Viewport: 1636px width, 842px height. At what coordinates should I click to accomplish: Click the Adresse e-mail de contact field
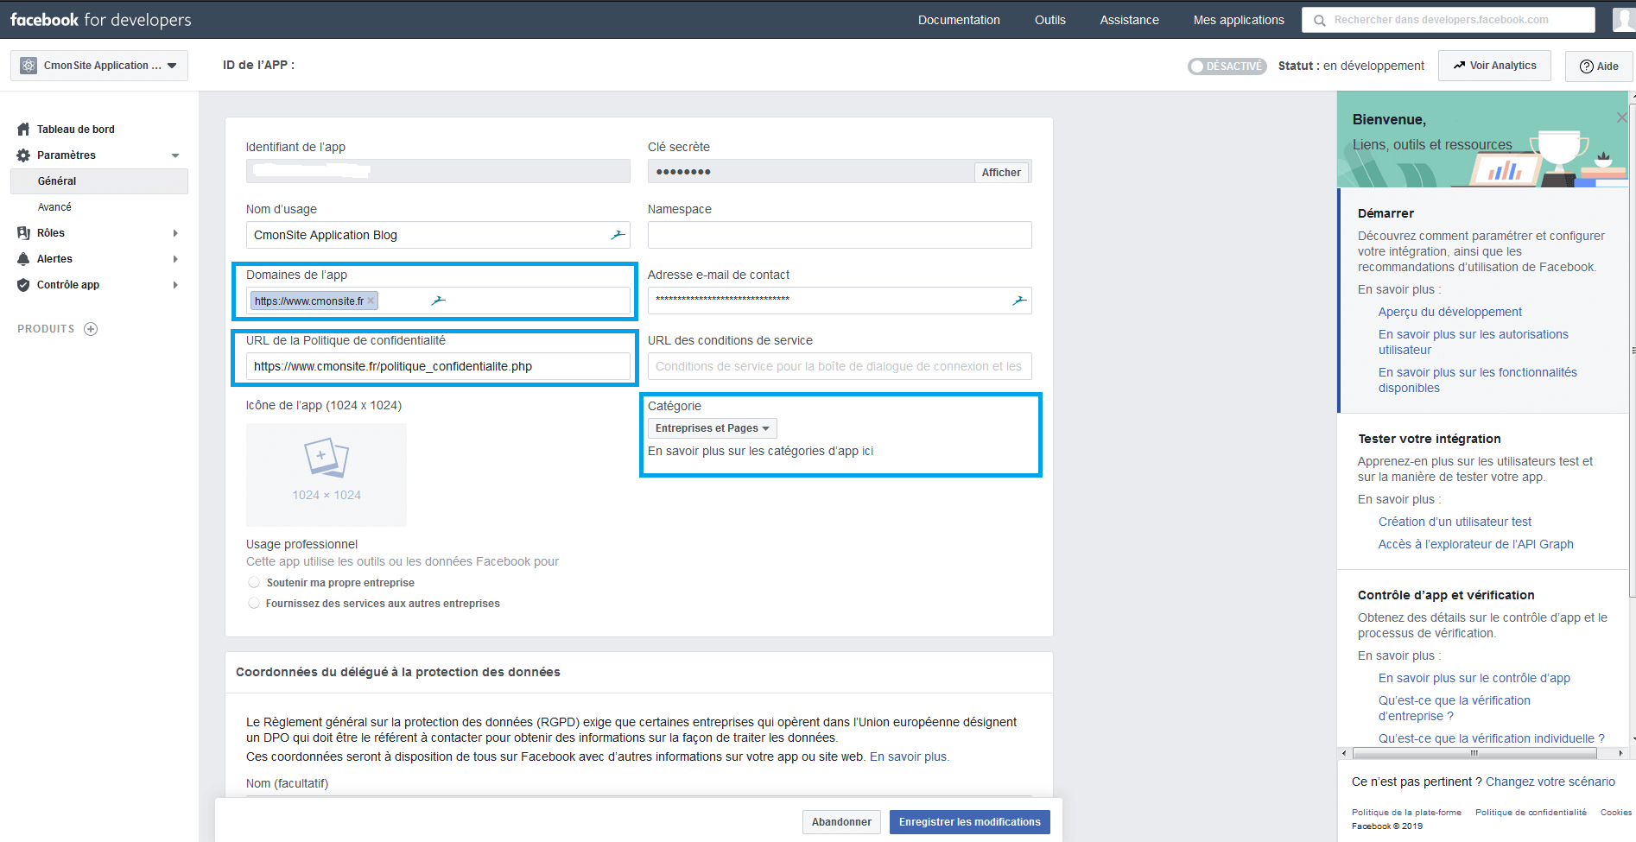point(840,301)
